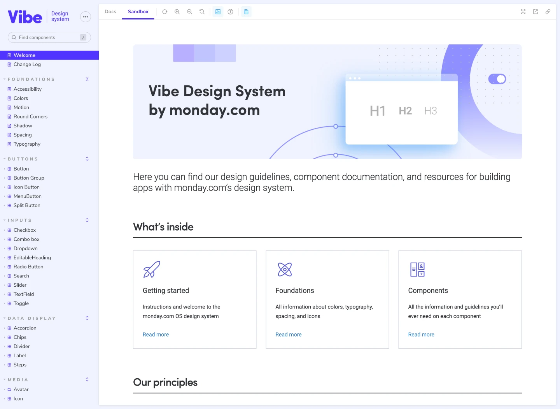Screen dimensions: 560x409
Task: Select the Sandbox tab
Action: (138, 12)
